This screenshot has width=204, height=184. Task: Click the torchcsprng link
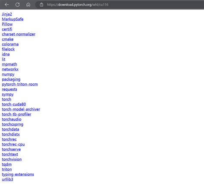(12, 124)
